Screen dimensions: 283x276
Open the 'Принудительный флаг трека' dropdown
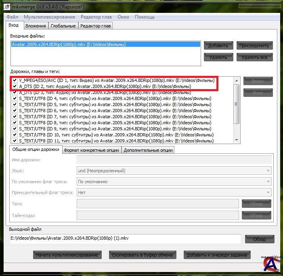(174, 192)
